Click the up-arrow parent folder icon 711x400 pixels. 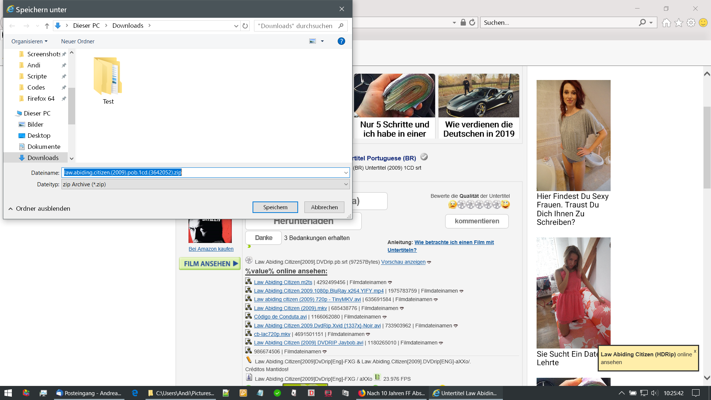(47, 26)
